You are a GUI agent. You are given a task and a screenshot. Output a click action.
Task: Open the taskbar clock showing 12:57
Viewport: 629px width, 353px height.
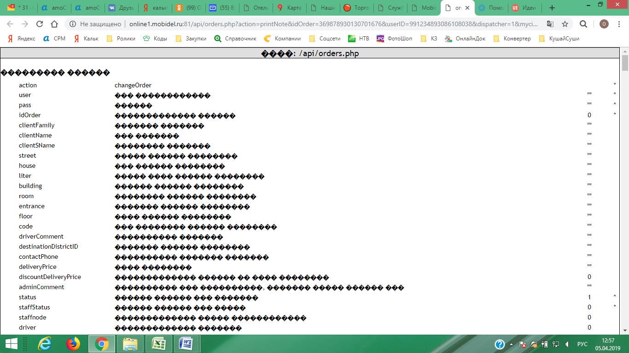(609, 344)
